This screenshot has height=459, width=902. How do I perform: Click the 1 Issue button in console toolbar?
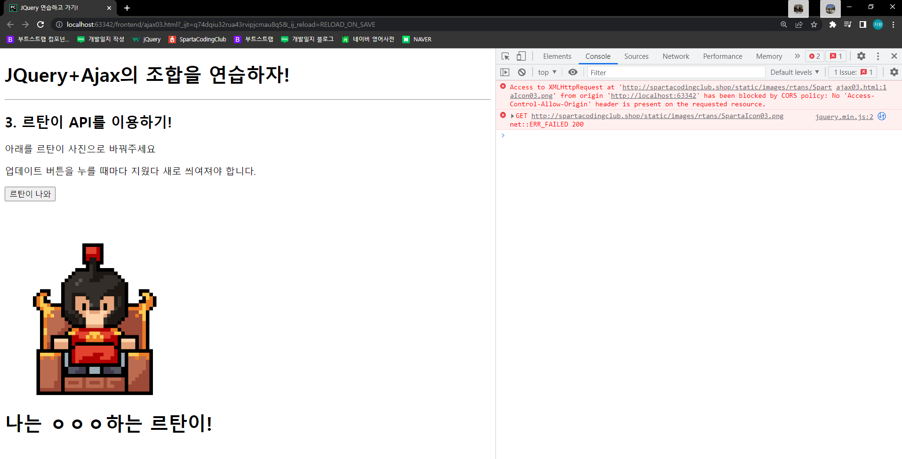click(853, 72)
